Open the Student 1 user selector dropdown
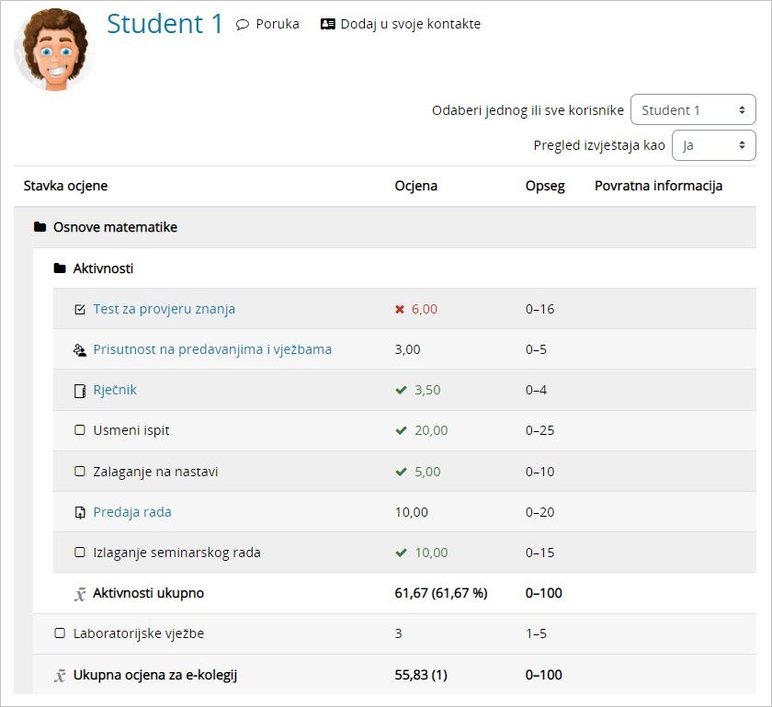Viewport: 772px width, 707px height. (x=693, y=110)
